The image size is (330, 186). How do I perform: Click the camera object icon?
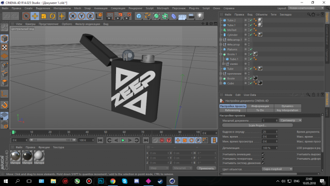[191, 16]
